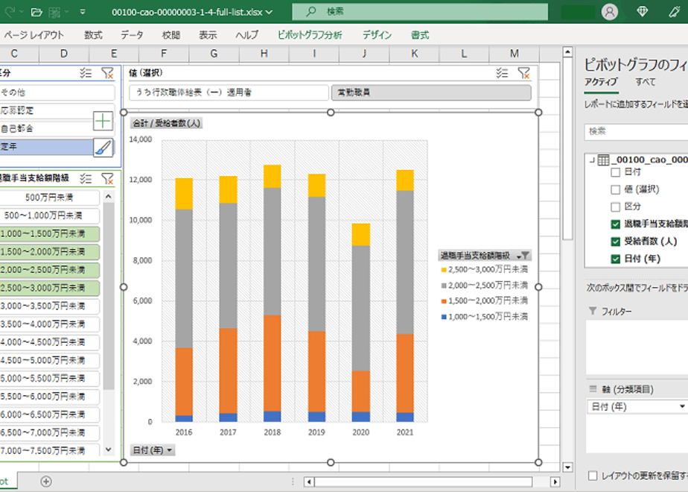Screen dimensions: 688x492
Task: Toggle 1,500～2,000万円未満 slicer item
Action: click(x=49, y=252)
